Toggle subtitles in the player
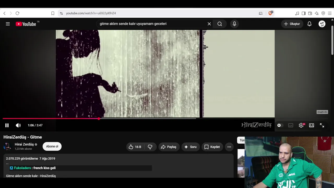334x188 pixels. tap(291, 125)
